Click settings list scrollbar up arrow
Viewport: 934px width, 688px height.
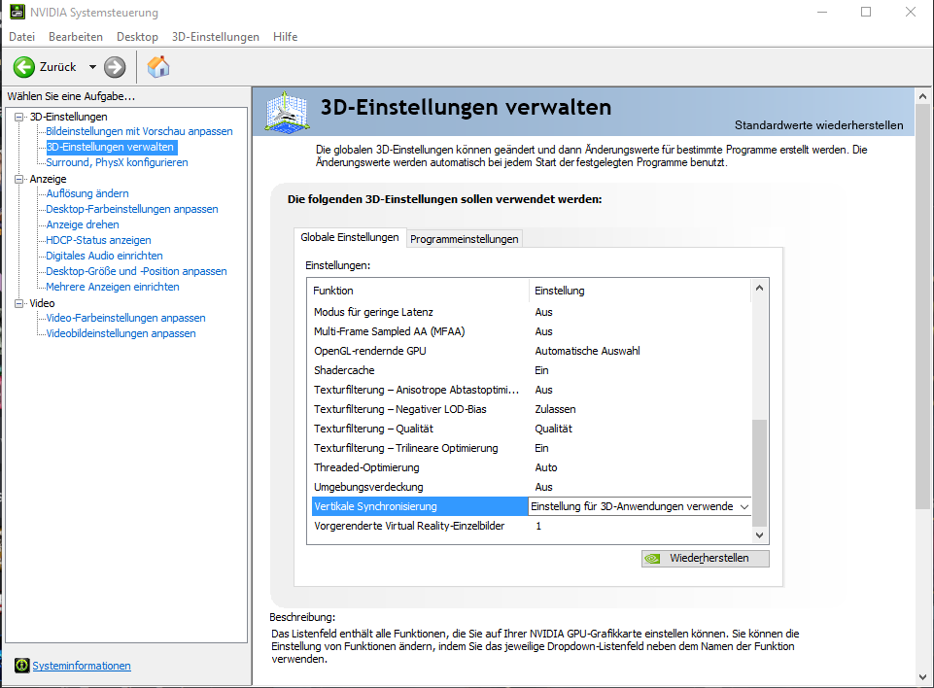pos(759,288)
